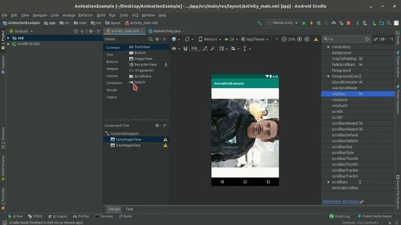Toggle the isScrollContainer checkbox

[361, 82]
